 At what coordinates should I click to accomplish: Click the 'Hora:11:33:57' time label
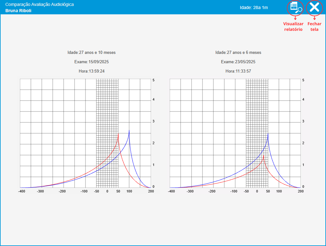238,71
